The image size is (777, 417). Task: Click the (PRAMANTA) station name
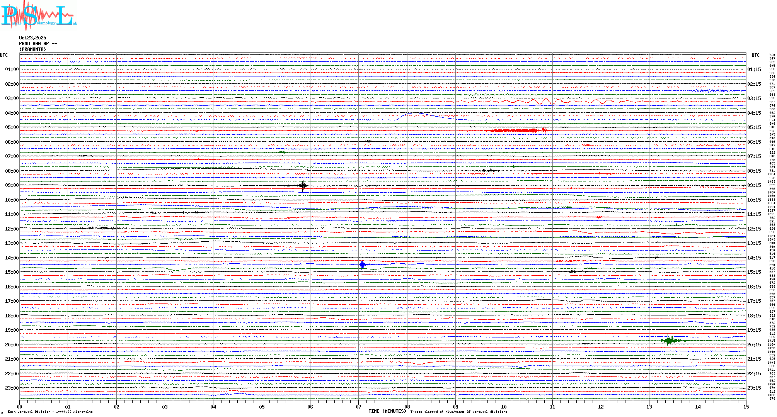click(32, 49)
